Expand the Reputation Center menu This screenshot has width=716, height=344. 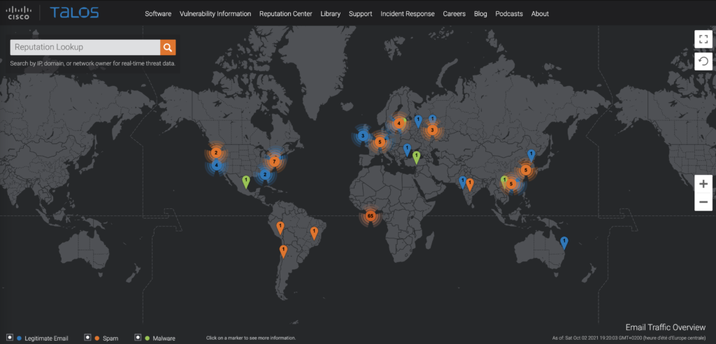point(285,14)
